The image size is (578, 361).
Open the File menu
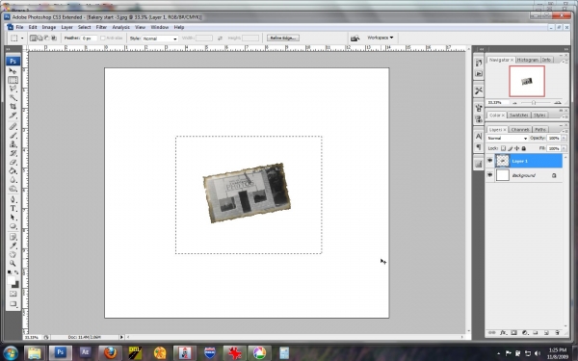(19, 27)
